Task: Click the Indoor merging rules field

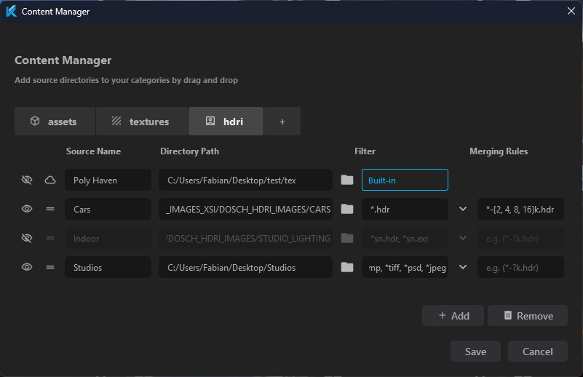Action: coord(520,238)
